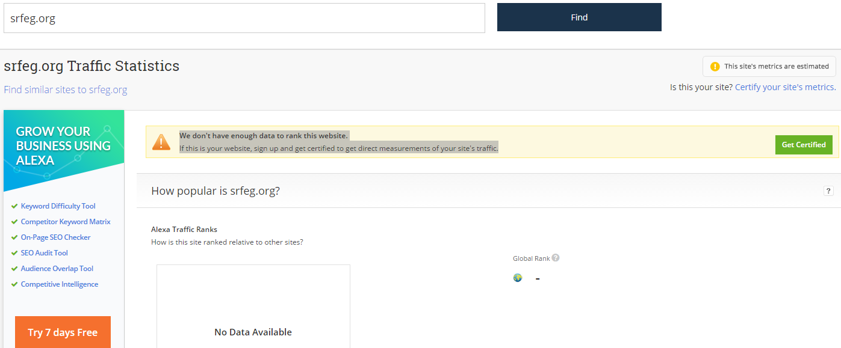Screen dimensions: 841x348
Task: Open On-Page SEO Checker link
Action: (55, 237)
